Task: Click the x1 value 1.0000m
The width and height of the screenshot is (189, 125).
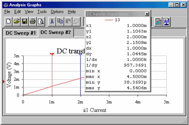Action: [x=137, y=26]
